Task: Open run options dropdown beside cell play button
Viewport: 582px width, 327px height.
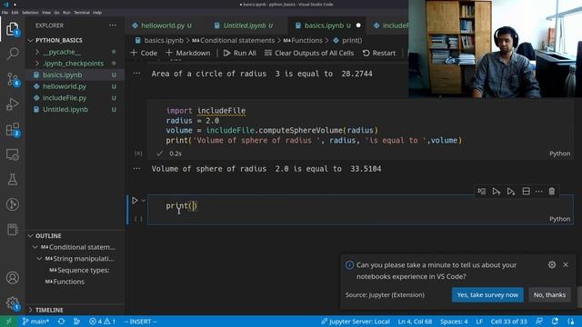Action: 144,201
